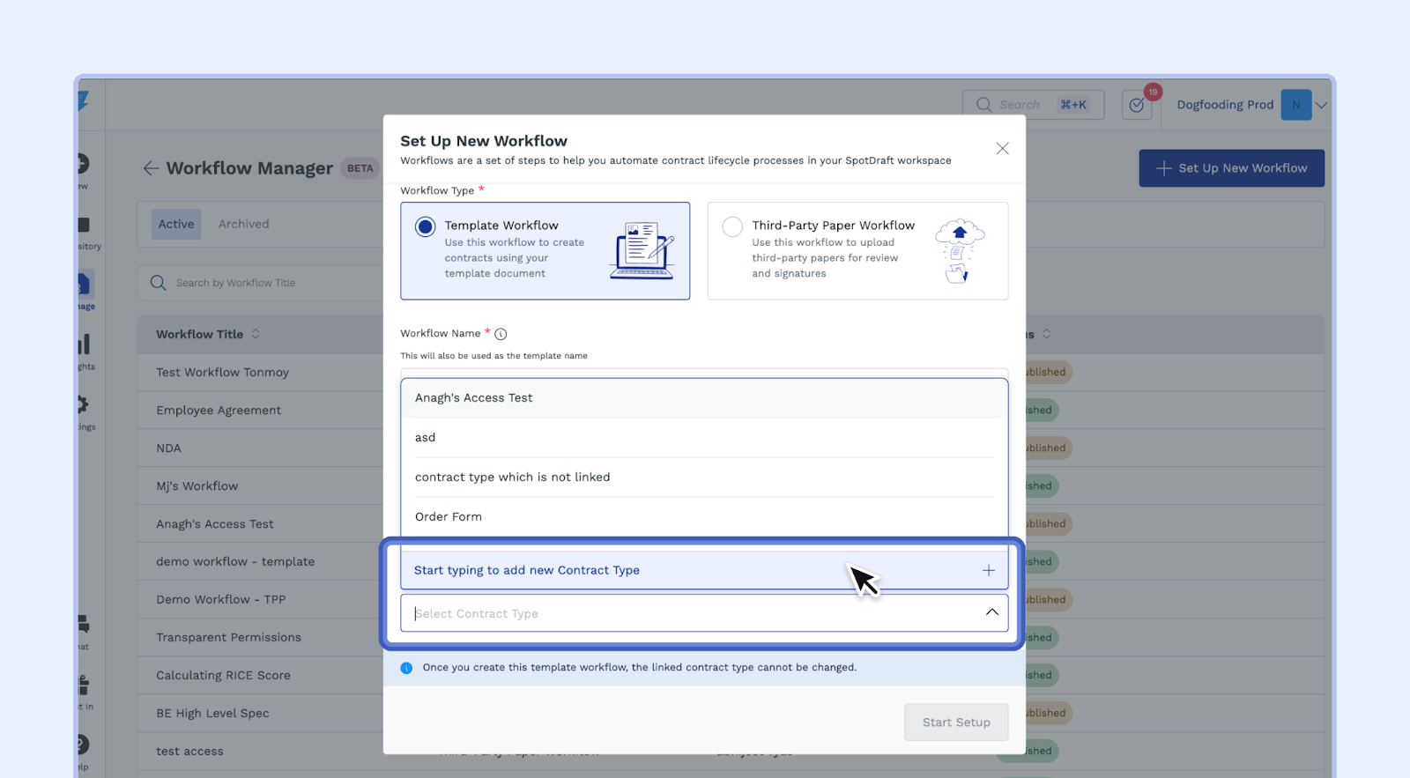Click the Start Setup button
The image size is (1410, 778).
[x=955, y=722]
